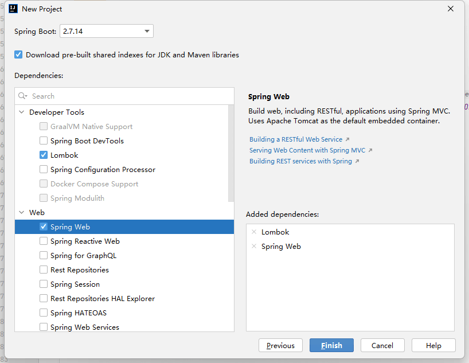The image size is (469, 363).
Task: Open Help for this dialog
Action: 433,346
